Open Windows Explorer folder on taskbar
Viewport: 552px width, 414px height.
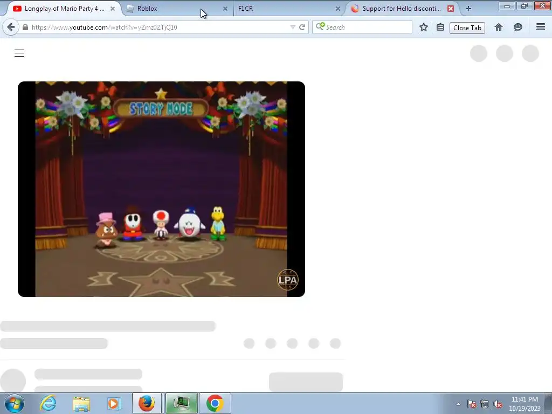(x=81, y=403)
